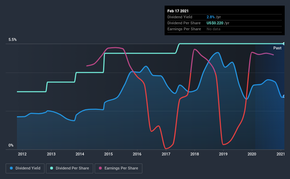Click the No data earnings per share text
290x179 pixels.
click(213, 29)
